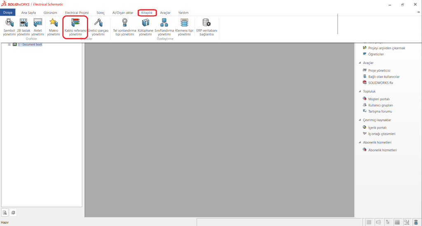Toggle snap cursor mode in status bar
The image size is (422, 226).
[x=388, y=222]
